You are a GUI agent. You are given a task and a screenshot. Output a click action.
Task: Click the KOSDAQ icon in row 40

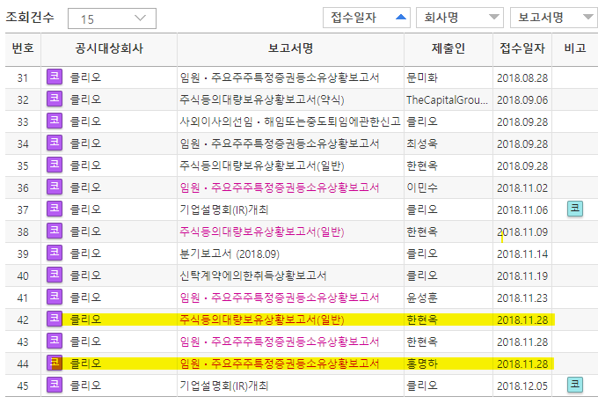point(55,275)
